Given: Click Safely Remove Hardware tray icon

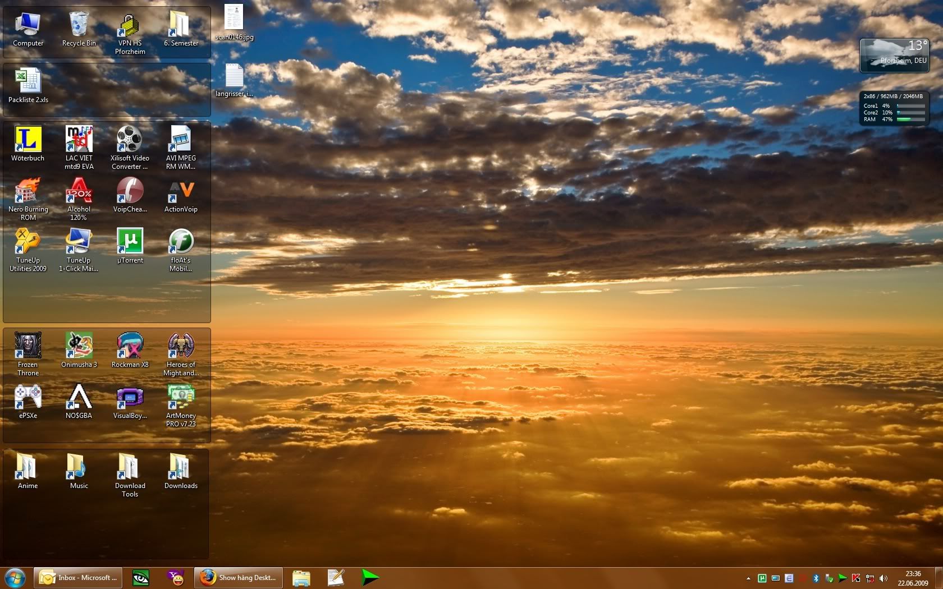Looking at the screenshot, I should (829, 578).
